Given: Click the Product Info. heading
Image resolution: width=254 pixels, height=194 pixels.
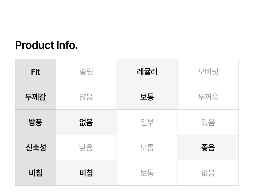Looking at the screenshot, I should (x=46, y=45).
